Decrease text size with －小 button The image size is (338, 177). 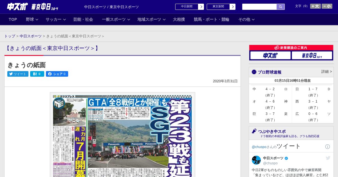click(x=327, y=6)
